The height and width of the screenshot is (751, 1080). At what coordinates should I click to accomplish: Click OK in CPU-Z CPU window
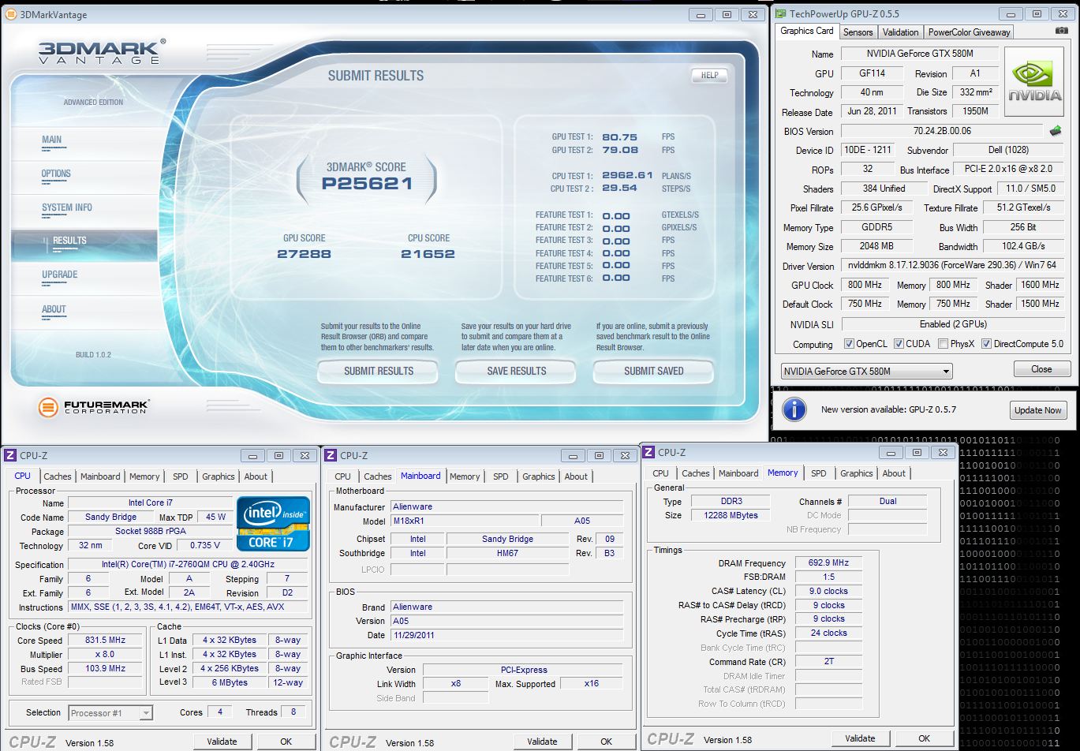click(286, 742)
